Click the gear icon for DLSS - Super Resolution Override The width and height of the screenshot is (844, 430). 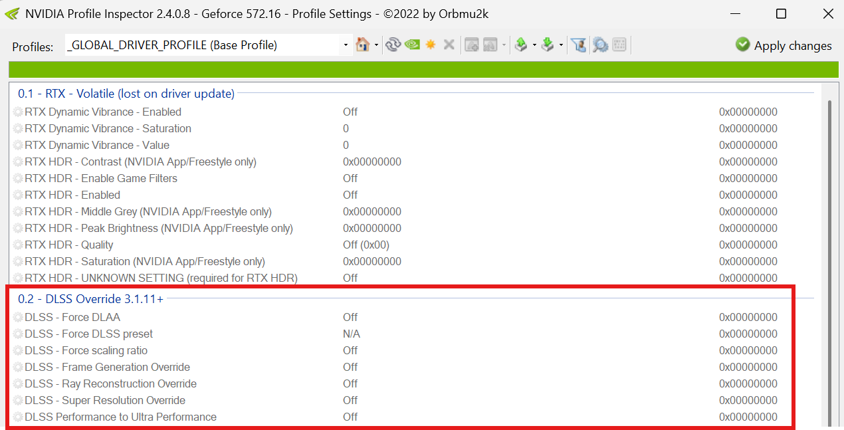[18, 400]
